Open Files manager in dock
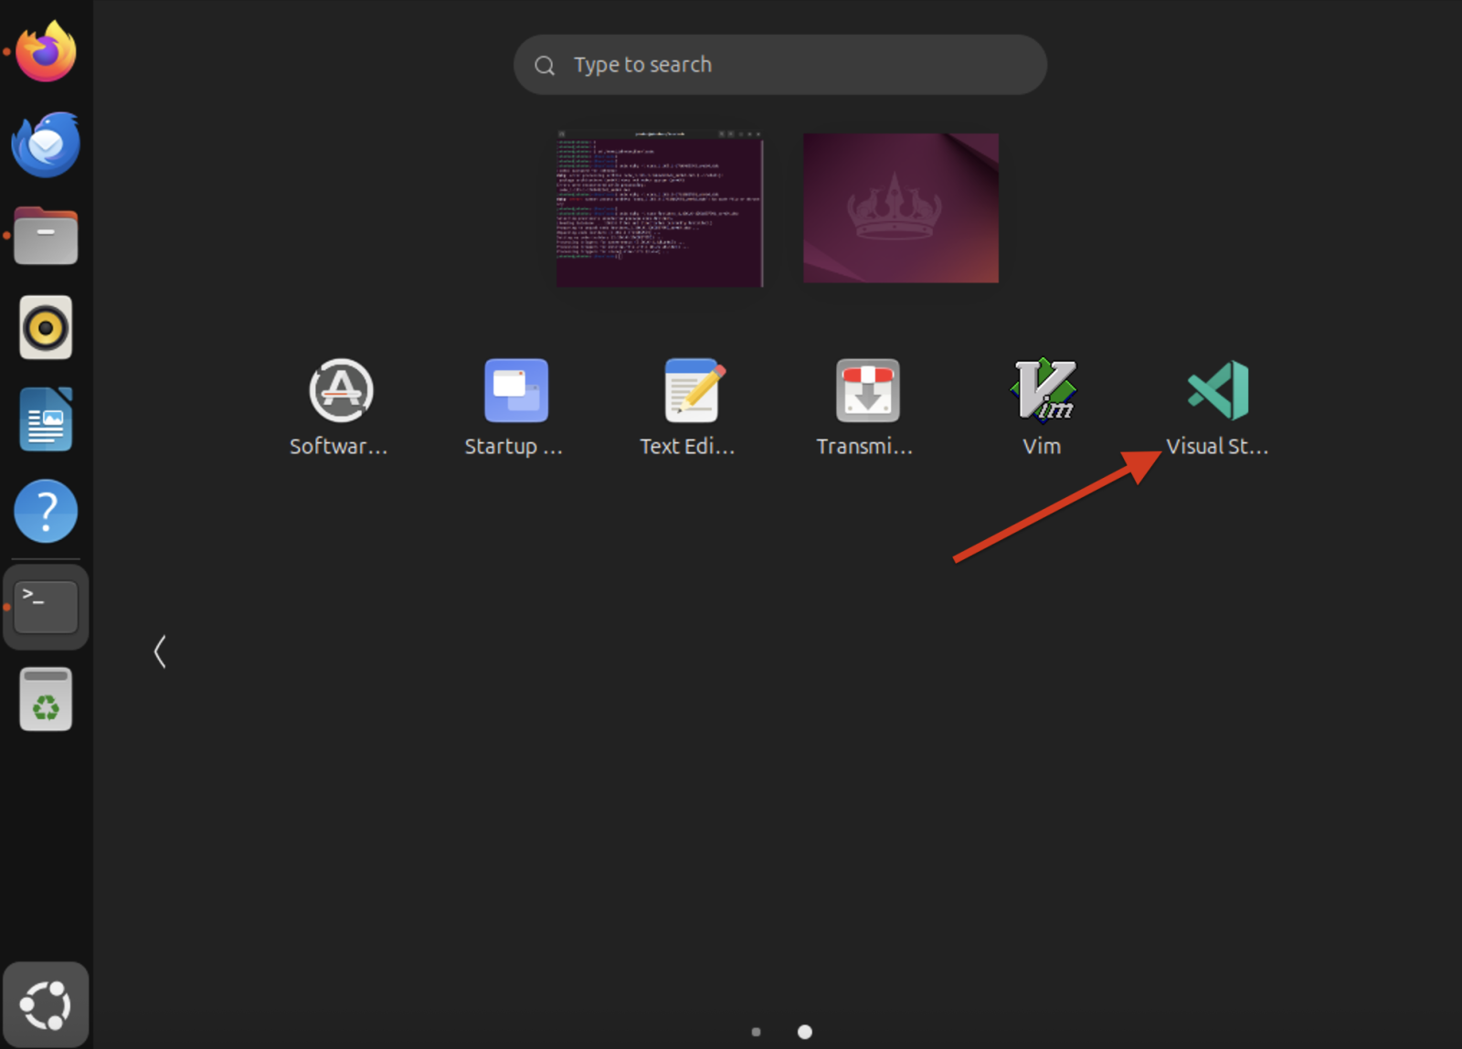 46,236
